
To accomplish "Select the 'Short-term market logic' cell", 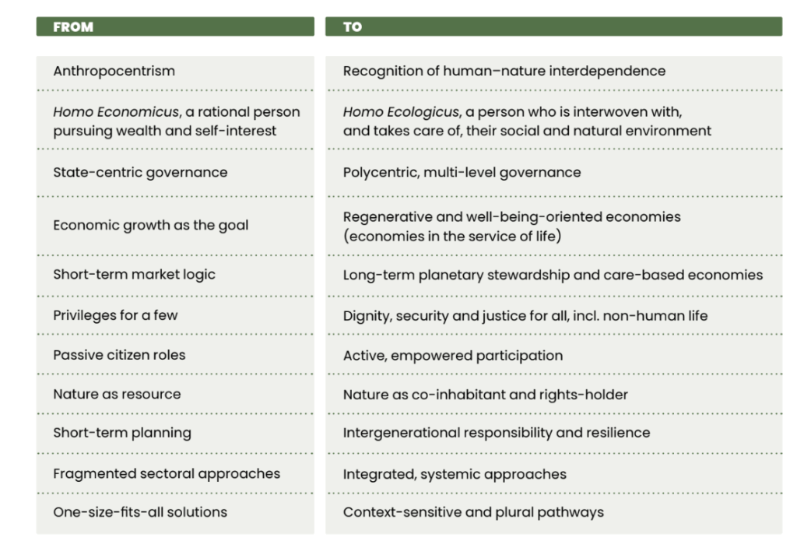I will coord(134,274).
